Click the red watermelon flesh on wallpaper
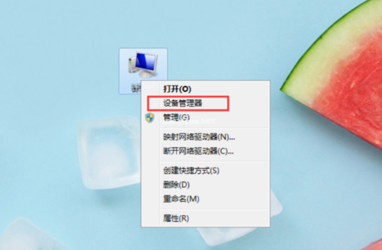 [x=353, y=97]
